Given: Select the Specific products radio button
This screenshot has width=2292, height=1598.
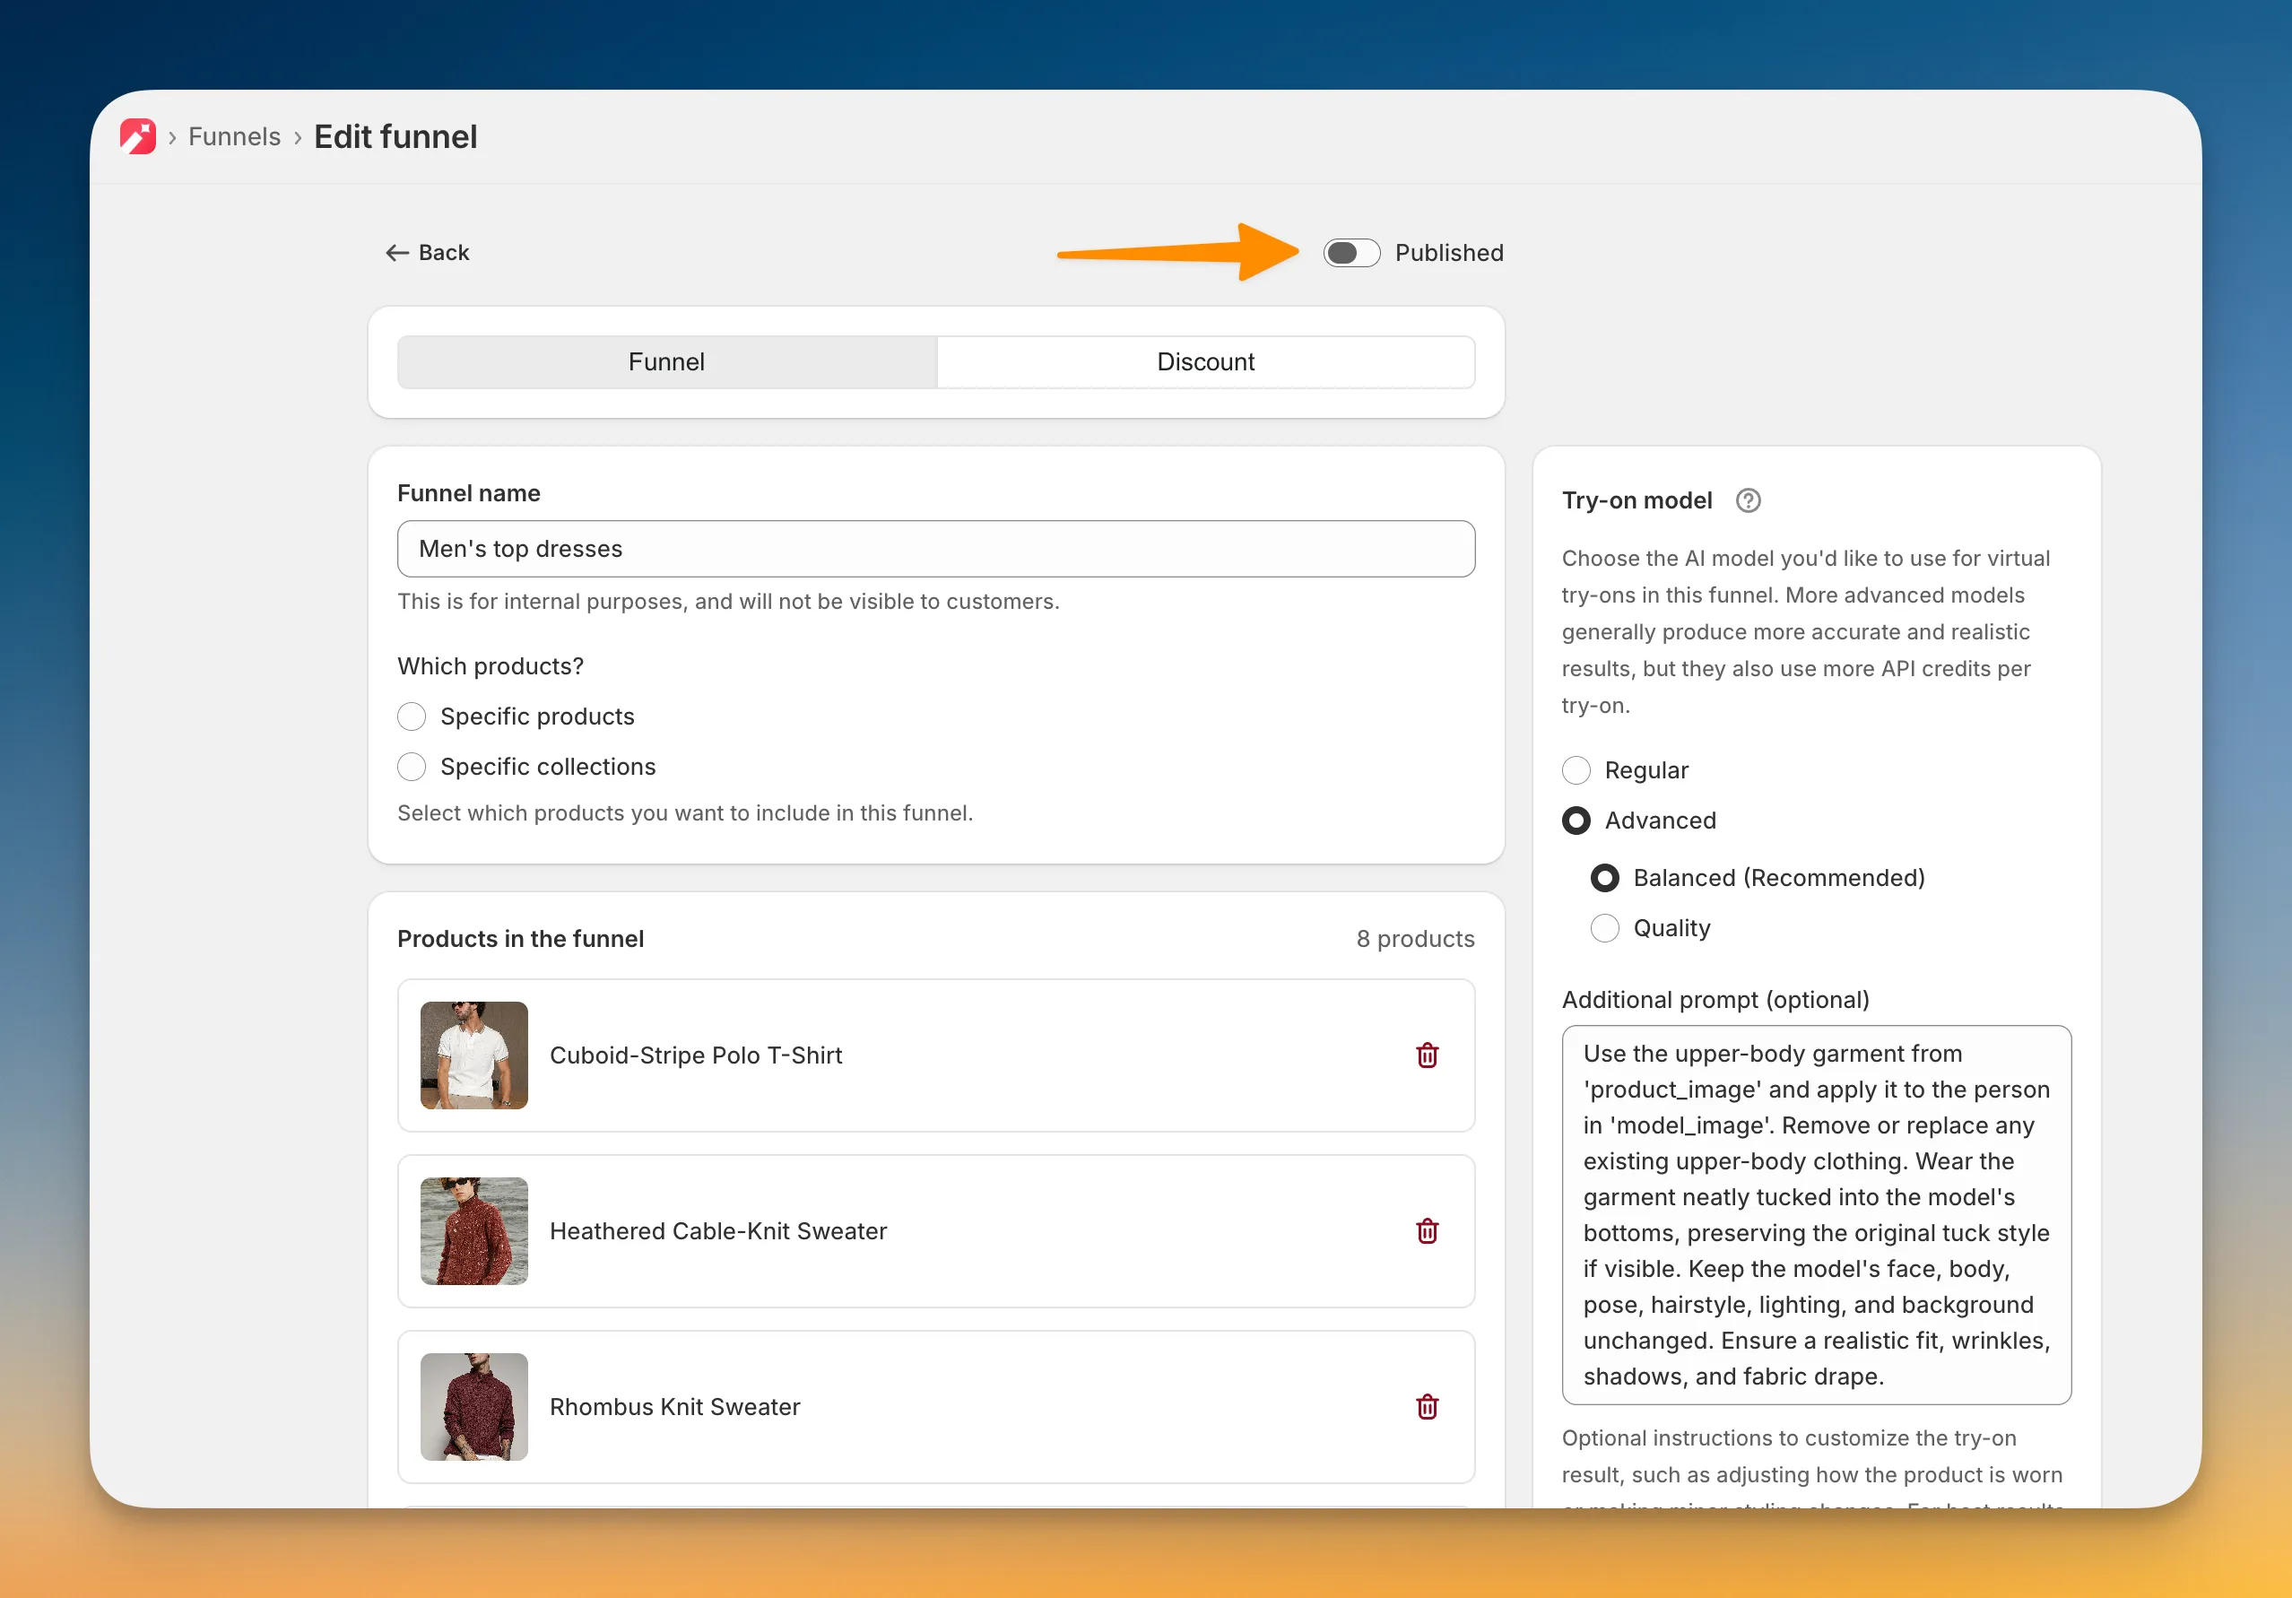Looking at the screenshot, I should (412, 716).
